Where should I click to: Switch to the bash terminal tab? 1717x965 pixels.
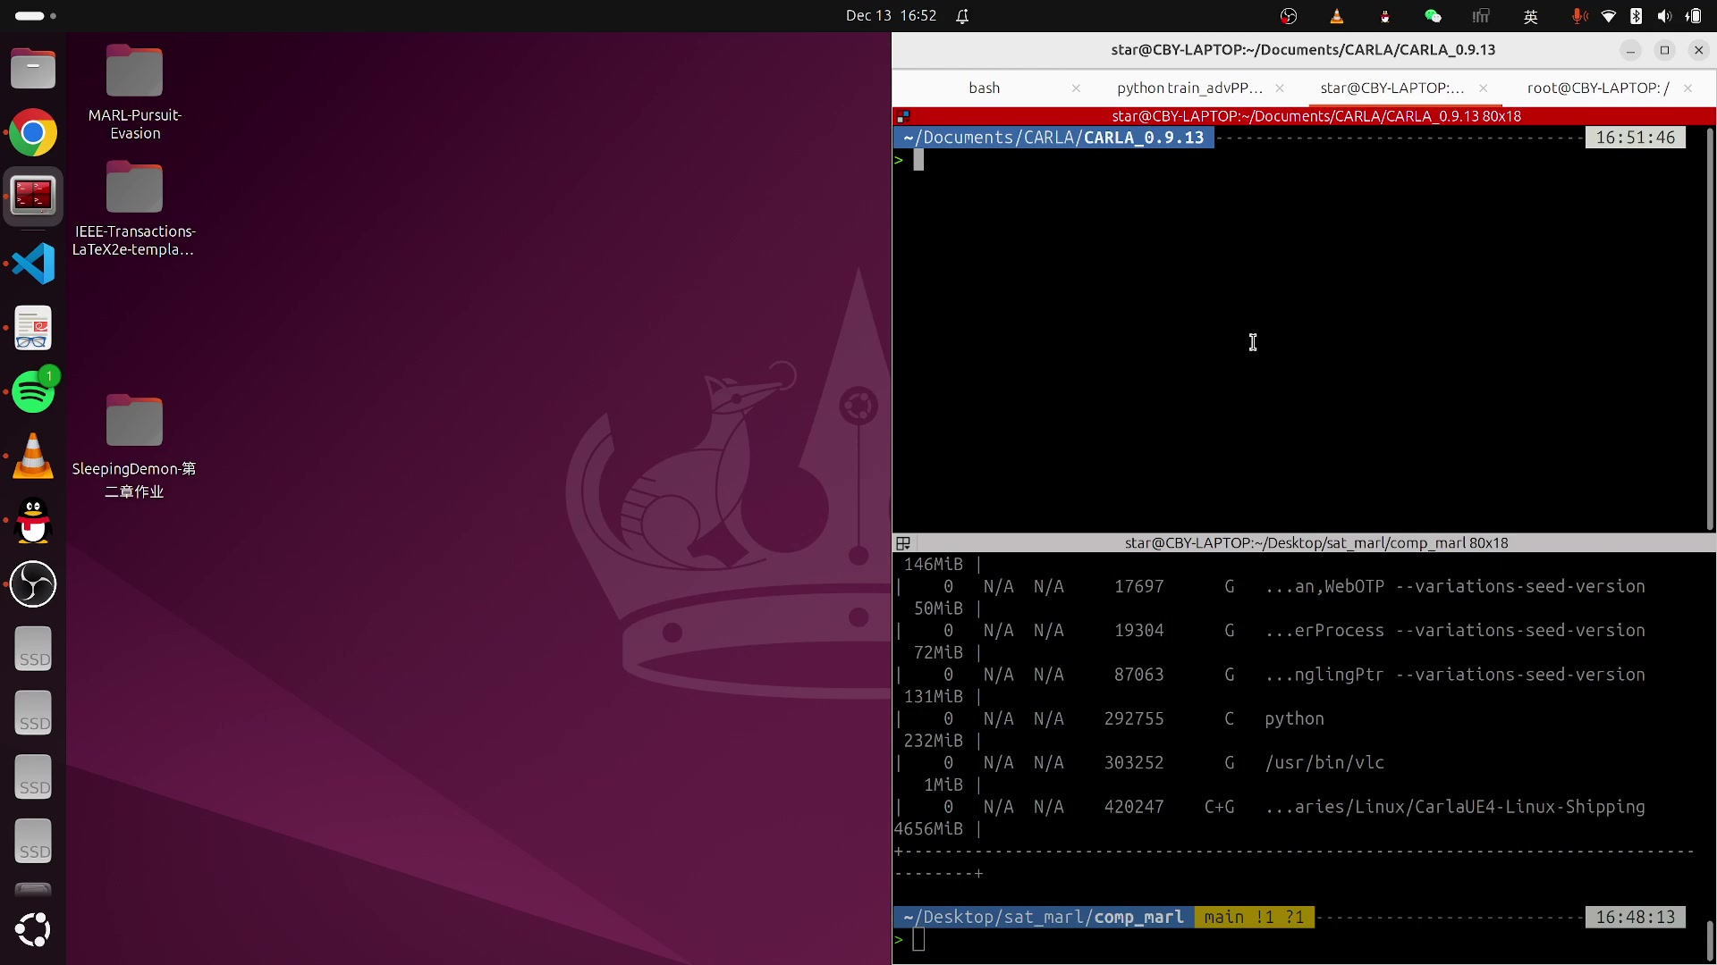click(x=984, y=88)
